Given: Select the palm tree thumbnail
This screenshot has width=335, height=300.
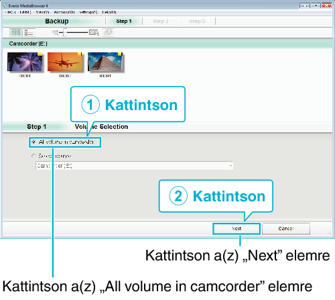Looking at the screenshot, I should pos(25,62).
